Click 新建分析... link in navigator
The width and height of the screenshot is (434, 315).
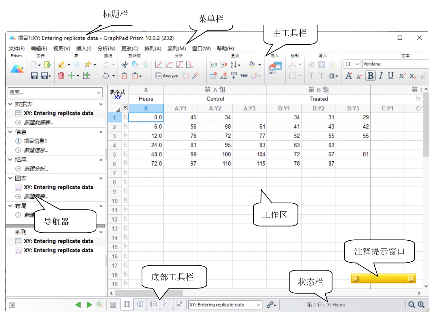pos(36,169)
